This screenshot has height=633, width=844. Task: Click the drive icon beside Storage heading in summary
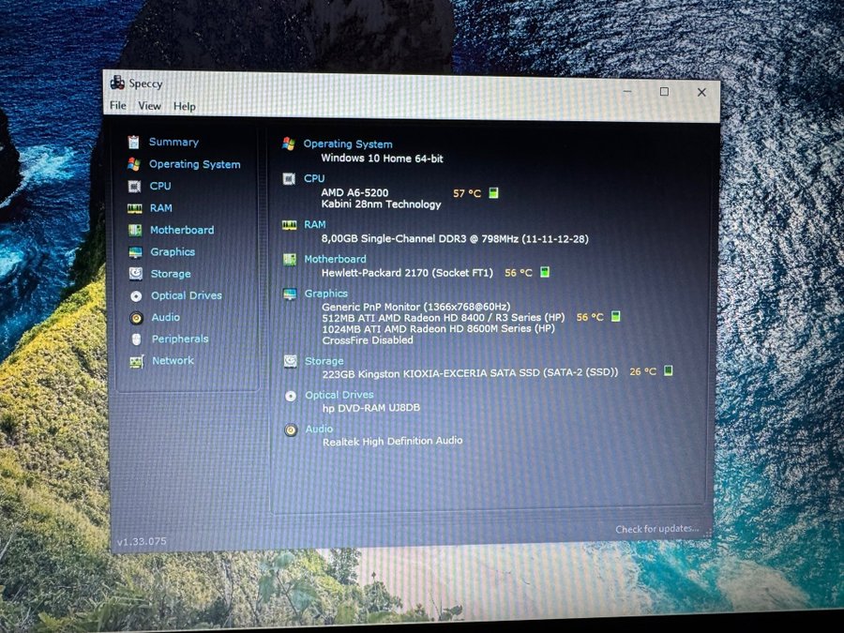(x=291, y=361)
